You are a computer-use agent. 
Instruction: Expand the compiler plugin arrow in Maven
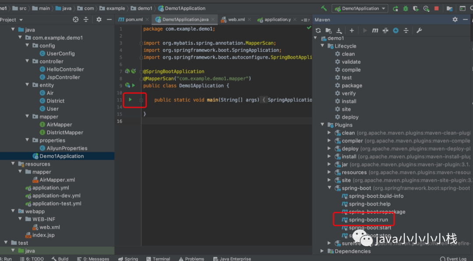(x=329, y=141)
